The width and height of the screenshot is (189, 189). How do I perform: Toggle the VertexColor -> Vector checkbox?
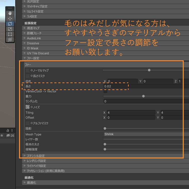click(x=105, y=91)
